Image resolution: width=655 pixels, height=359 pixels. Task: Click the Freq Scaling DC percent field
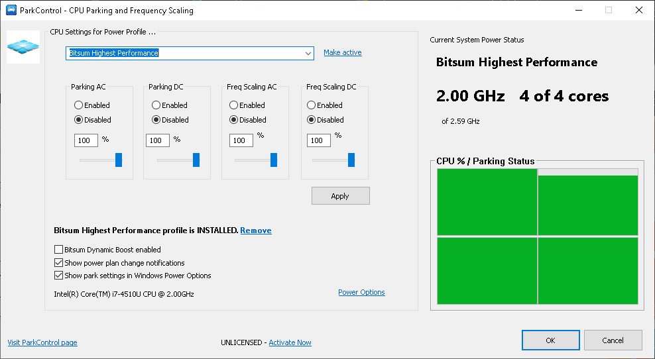pos(319,140)
